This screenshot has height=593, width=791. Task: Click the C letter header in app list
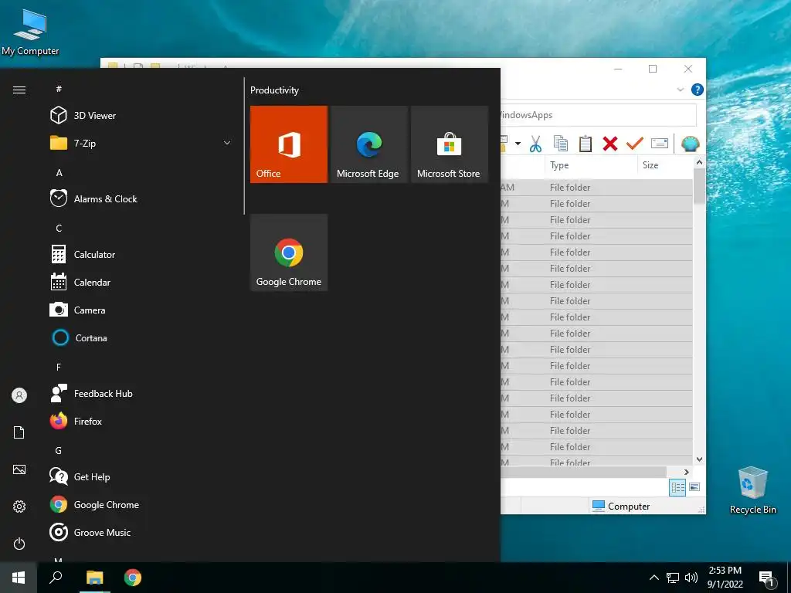pyautogui.click(x=59, y=229)
